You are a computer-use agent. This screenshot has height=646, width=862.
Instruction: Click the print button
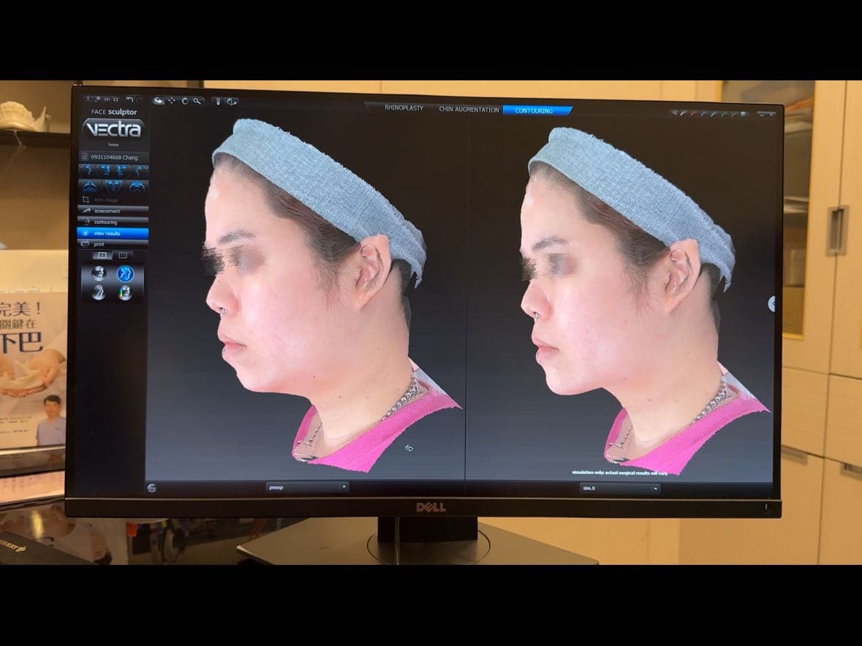pos(113,244)
